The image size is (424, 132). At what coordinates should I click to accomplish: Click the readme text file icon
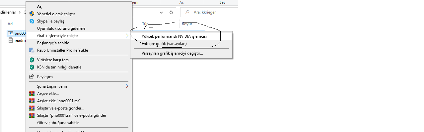[11, 40]
